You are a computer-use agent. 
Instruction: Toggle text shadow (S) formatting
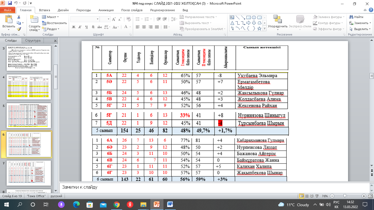[93, 27]
